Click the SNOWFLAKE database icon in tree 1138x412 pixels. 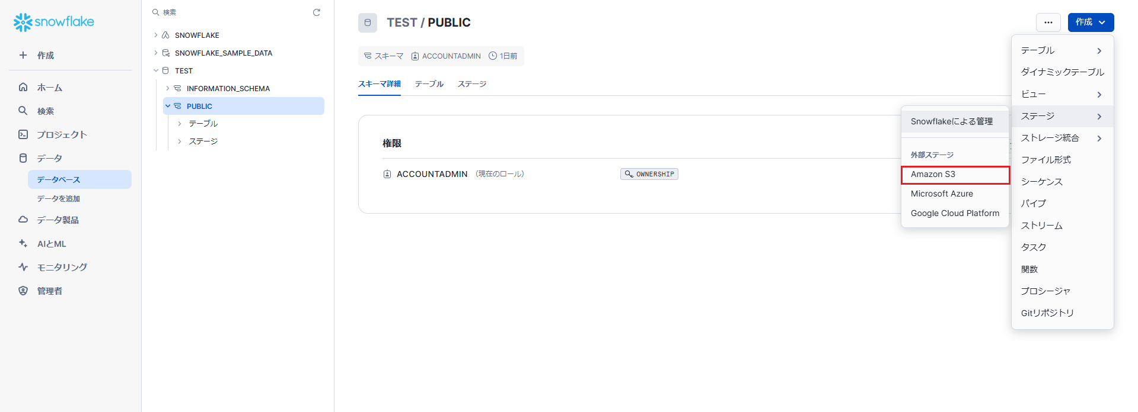pos(166,35)
